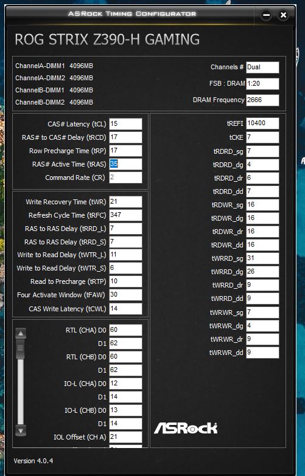Select the tRDWR_sg value field
Image resolution: width=305 pixels, height=476 pixels.
coord(262,205)
